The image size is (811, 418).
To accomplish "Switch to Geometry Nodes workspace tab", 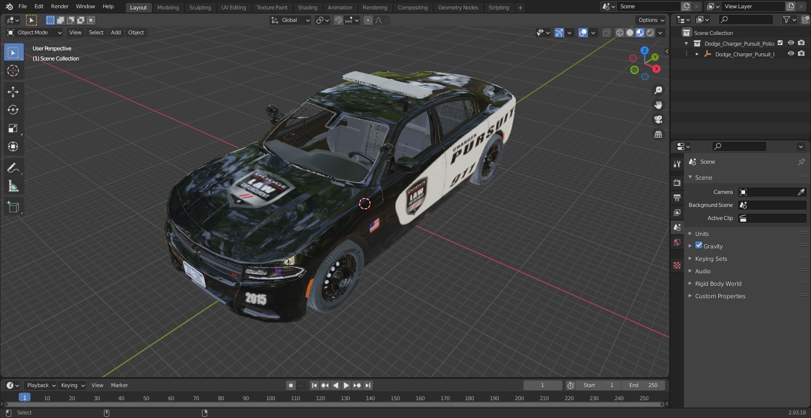I will 458,8.
